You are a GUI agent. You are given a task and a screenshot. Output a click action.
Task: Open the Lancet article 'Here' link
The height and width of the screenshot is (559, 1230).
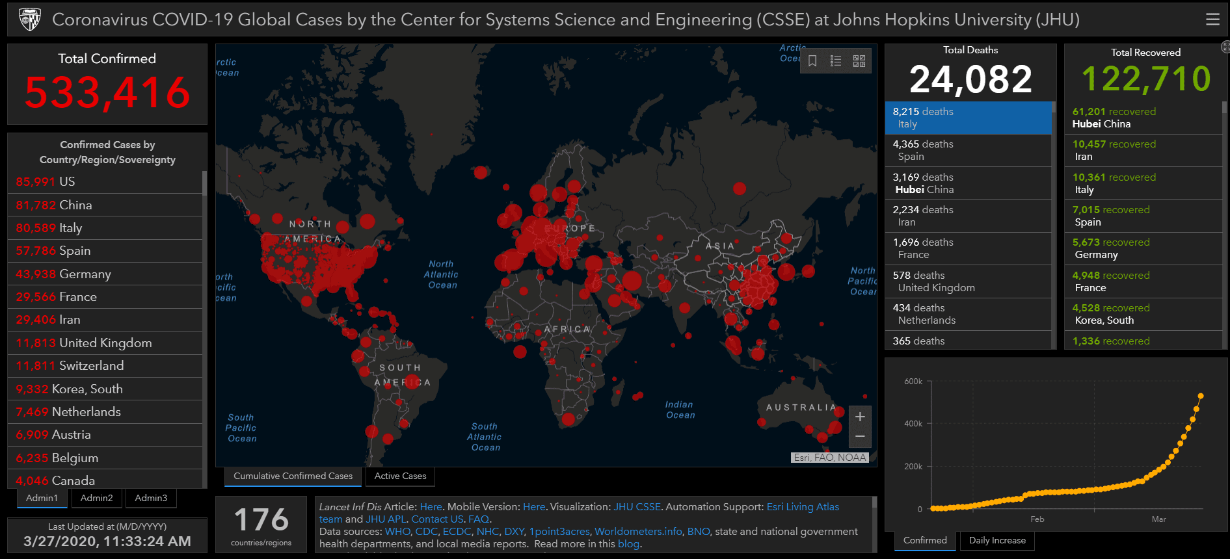click(431, 507)
